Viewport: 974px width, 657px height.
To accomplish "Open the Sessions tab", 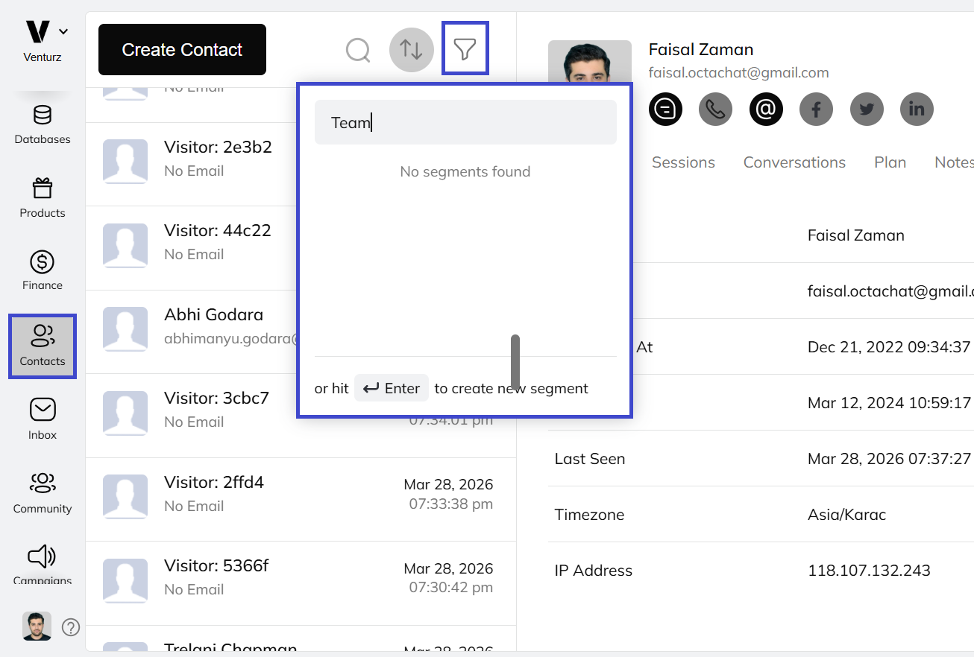I will tap(683, 162).
